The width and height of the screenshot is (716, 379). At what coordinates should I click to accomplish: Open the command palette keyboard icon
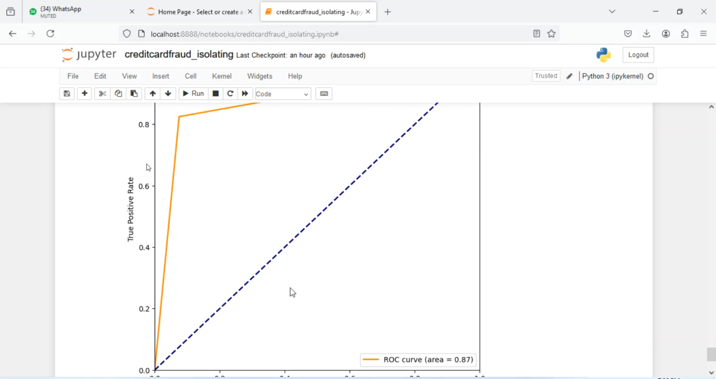[324, 94]
